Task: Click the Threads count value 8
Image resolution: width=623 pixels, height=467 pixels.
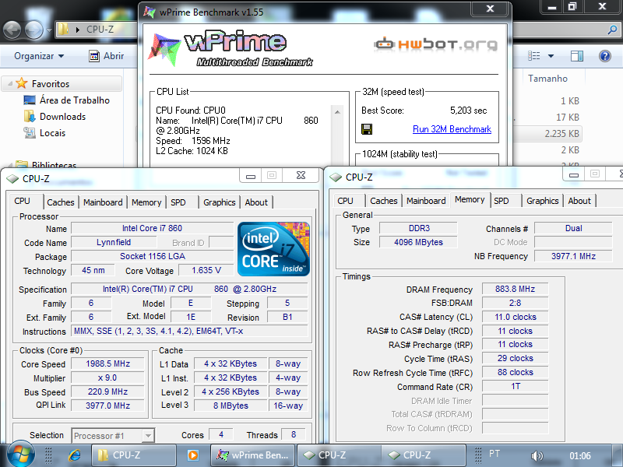Action: point(294,434)
